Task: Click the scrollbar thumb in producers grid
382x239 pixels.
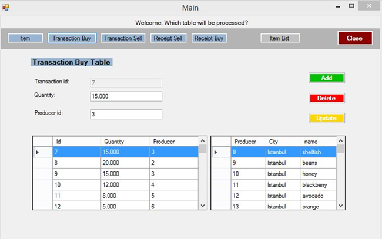Action: 341,149
